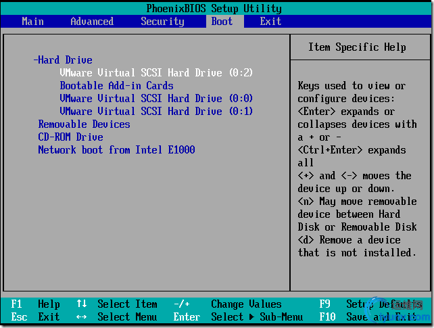Image resolution: width=434 pixels, height=328 pixels.
Task: Click '<d> Remove a device' help line
Action: (349, 239)
